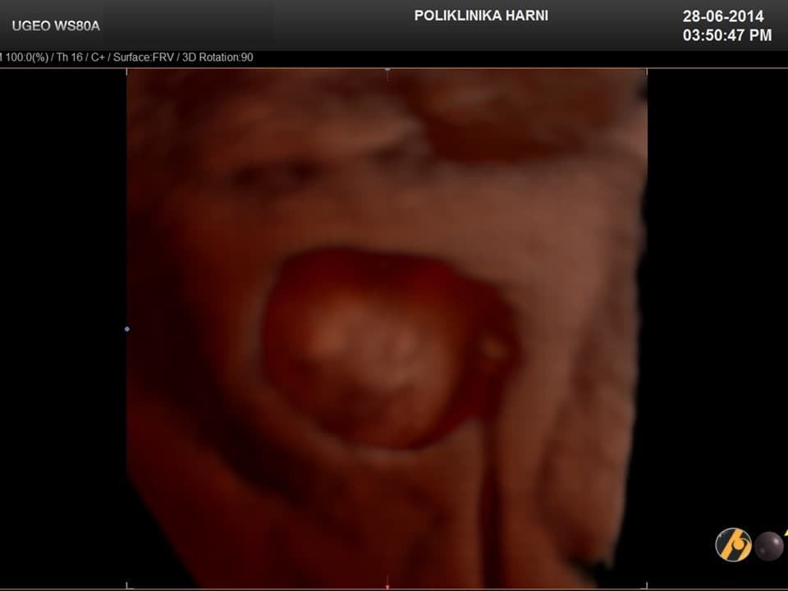Click the bottom-left corner tick of ROI box
Image resolution: width=788 pixels, height=591 pixels.
coord(127,585)
